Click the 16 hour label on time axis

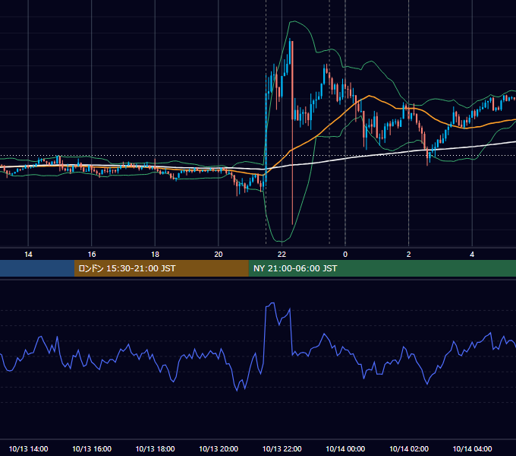92,255
